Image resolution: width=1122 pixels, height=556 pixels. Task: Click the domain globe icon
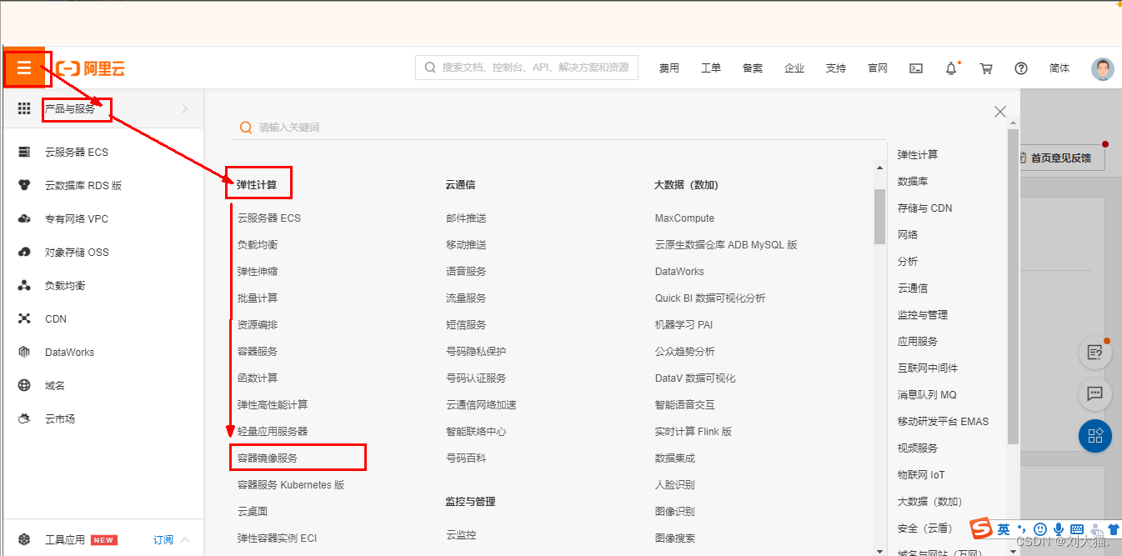point(24,385)
